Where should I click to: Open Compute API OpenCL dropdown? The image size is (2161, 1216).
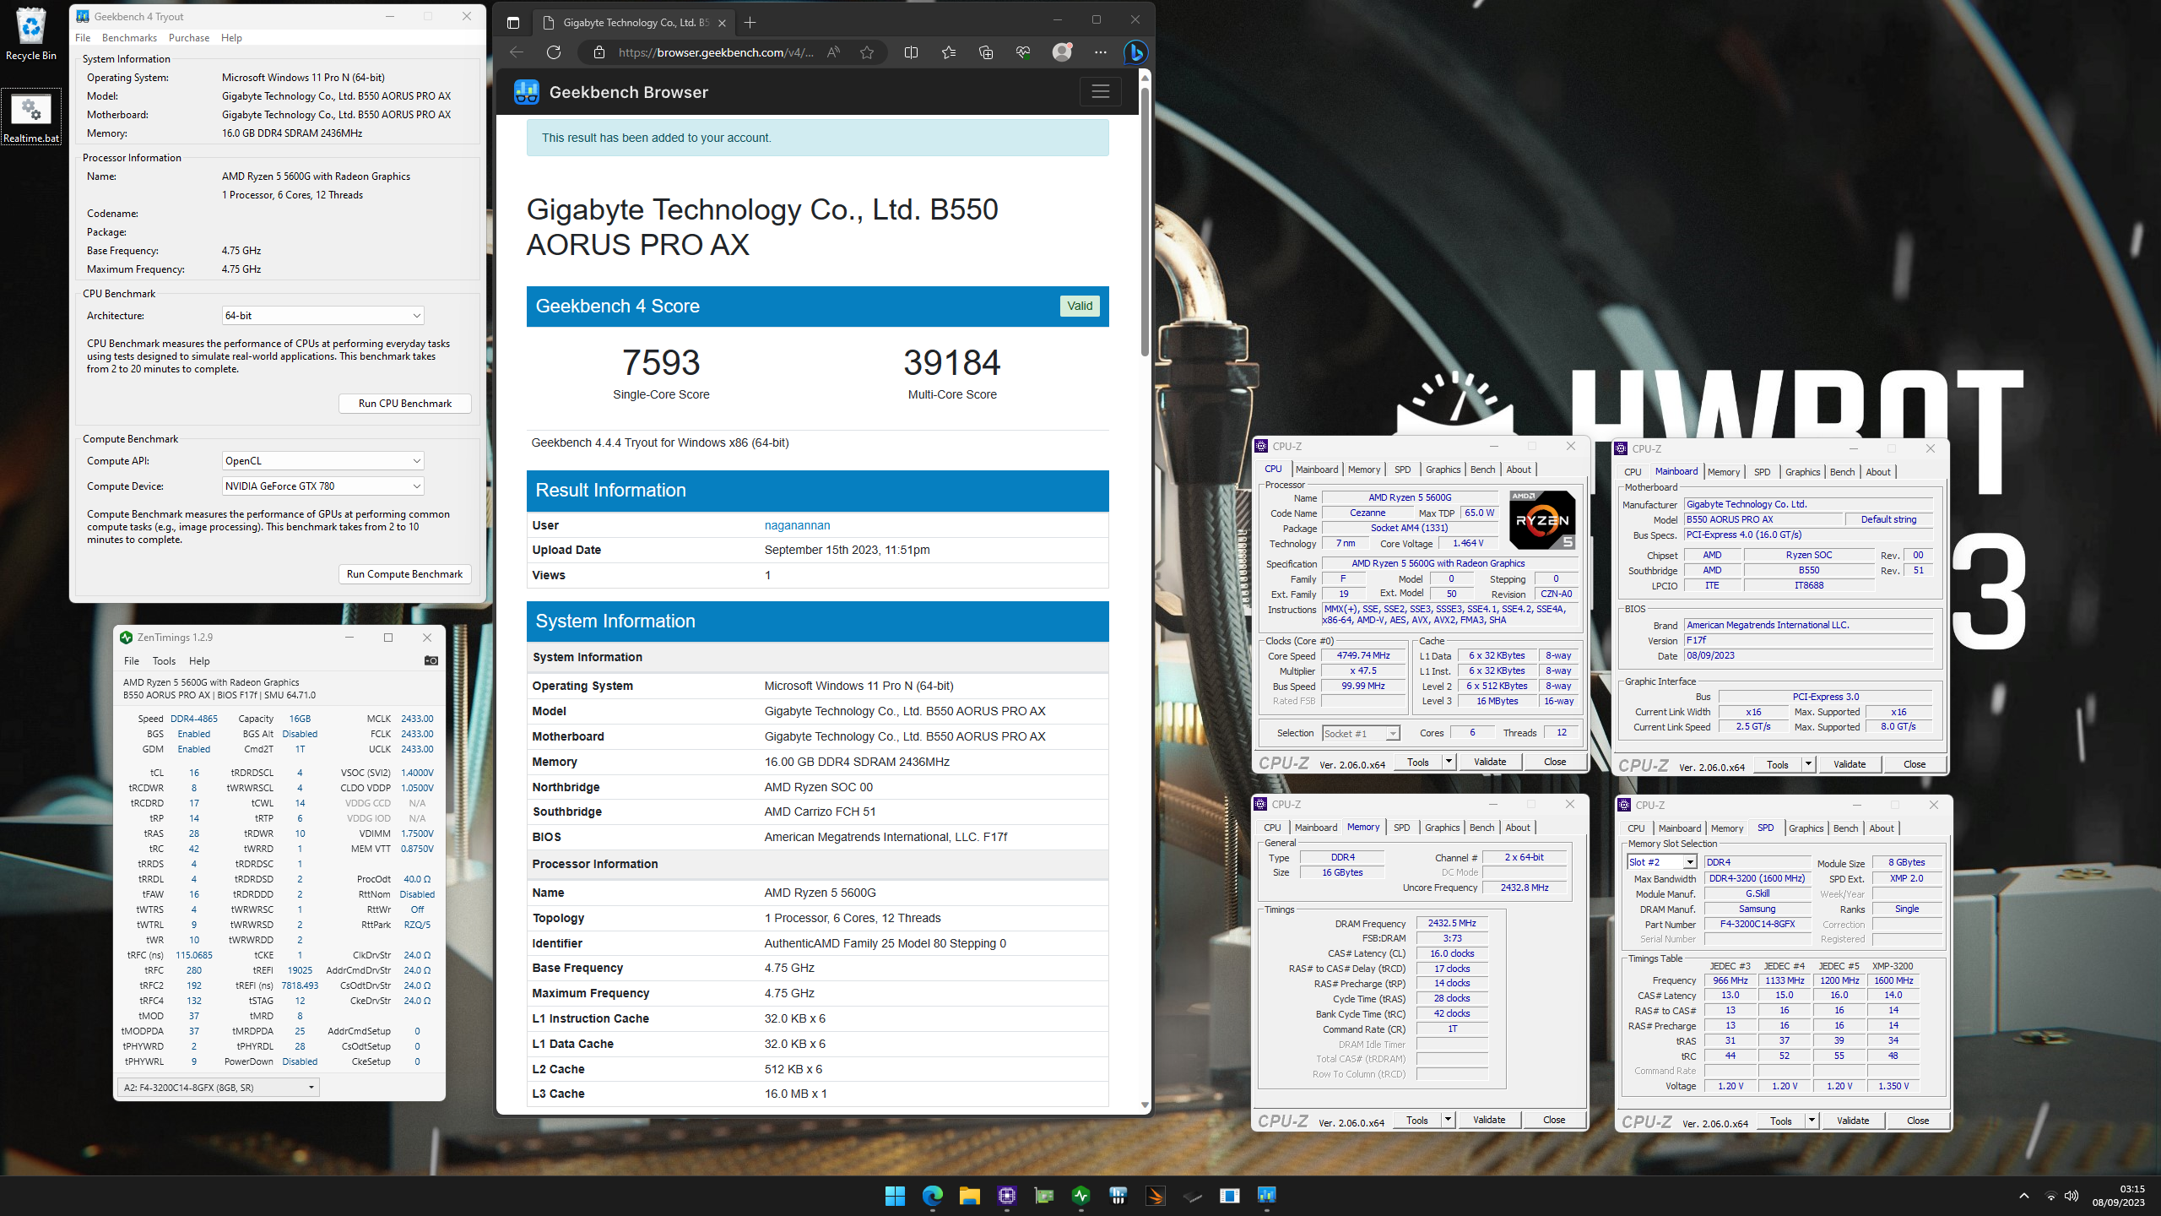pyautogui.click(x=322, y=460)
